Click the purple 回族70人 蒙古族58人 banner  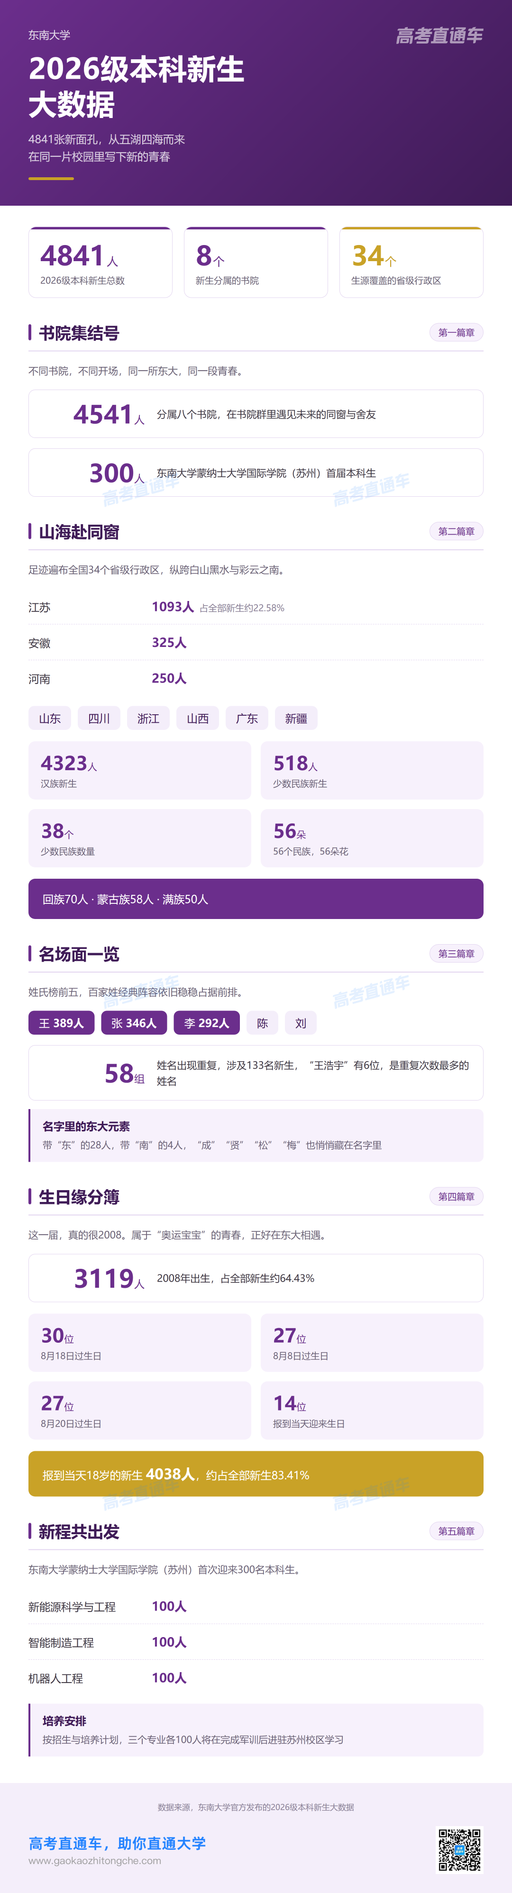[256, 899]
